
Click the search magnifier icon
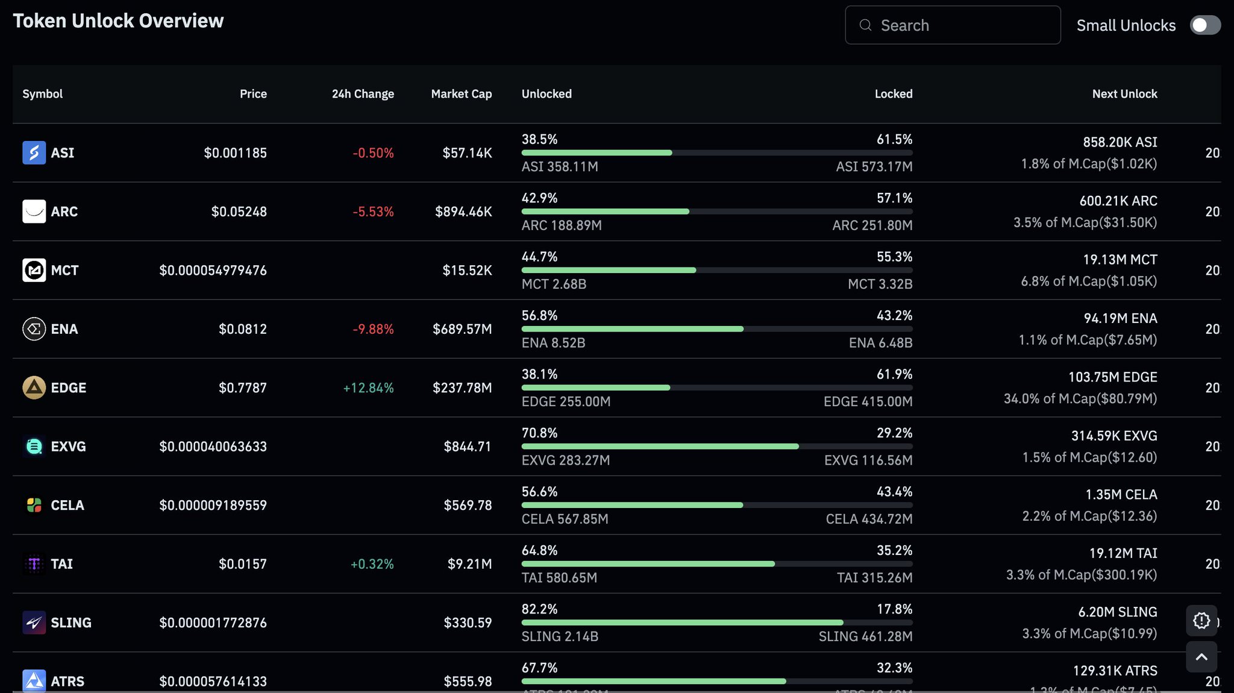[x=865, y=25]
